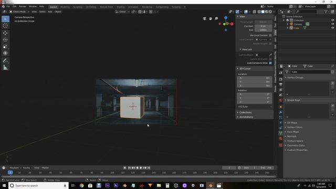Switch to solid viewport shading
Image resolution: width=336 pixels, height=189 pixels.
262,12
